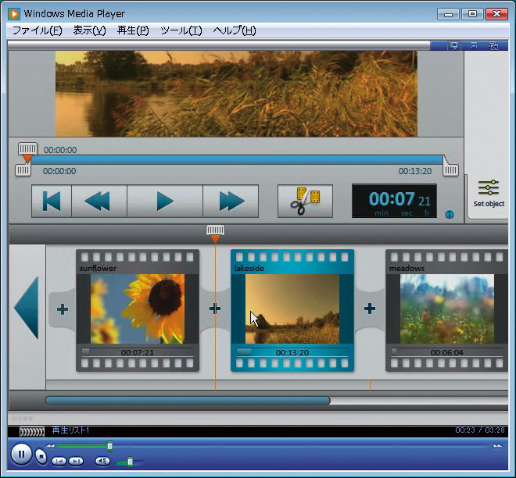Click the sunflower duration 00:07:21

138,353
